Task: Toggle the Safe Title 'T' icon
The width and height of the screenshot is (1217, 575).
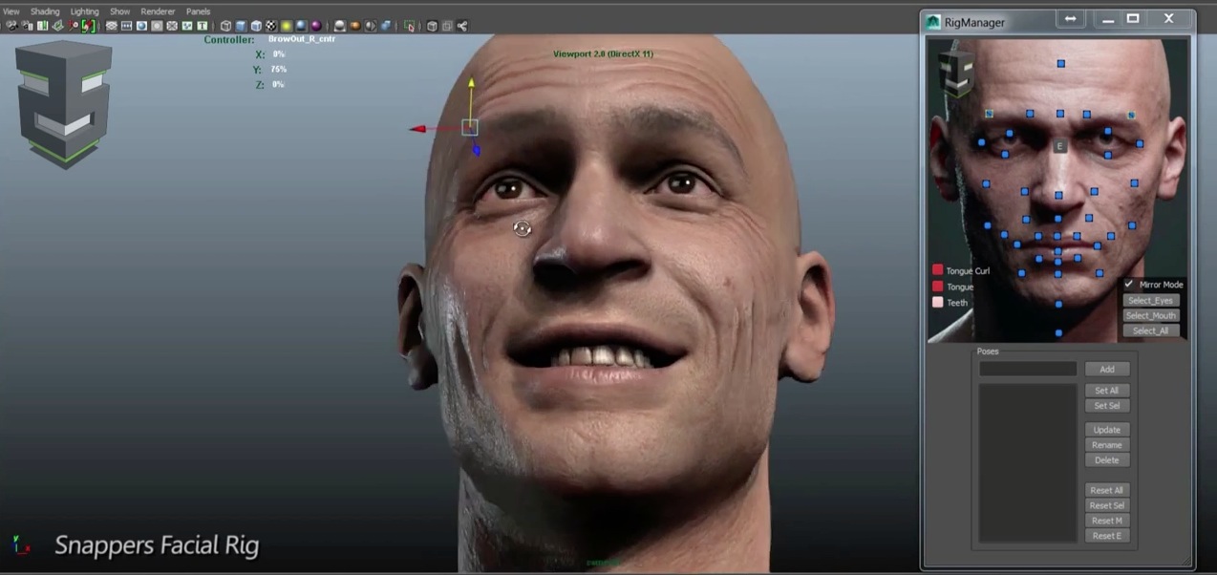Action: pyautogui.click(x=203, y=26)
